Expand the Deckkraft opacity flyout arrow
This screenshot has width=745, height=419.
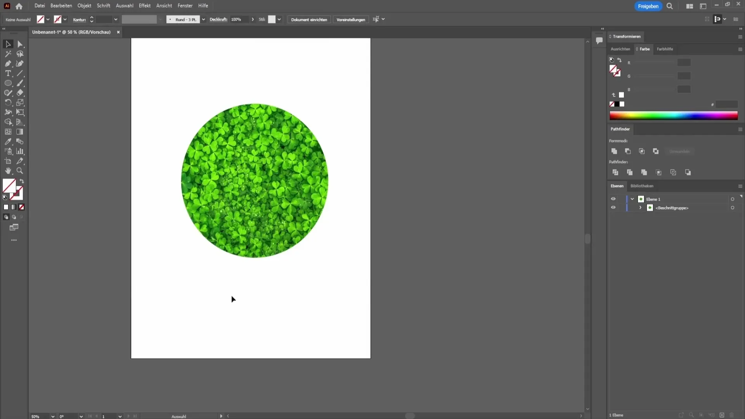click(x=253, y=19)
